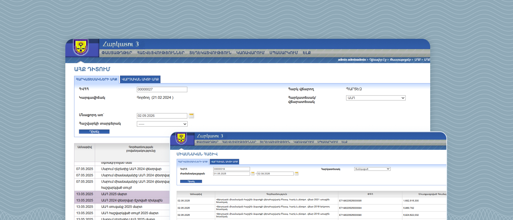Select ՀԱՐԿԱՏԵՍԱԿՆԵՐԻ ԱՀՔ tab in ՄԻԱՍՆԱԿԱՆ ՀԱՇԻՎ window

tap(193, 162)
